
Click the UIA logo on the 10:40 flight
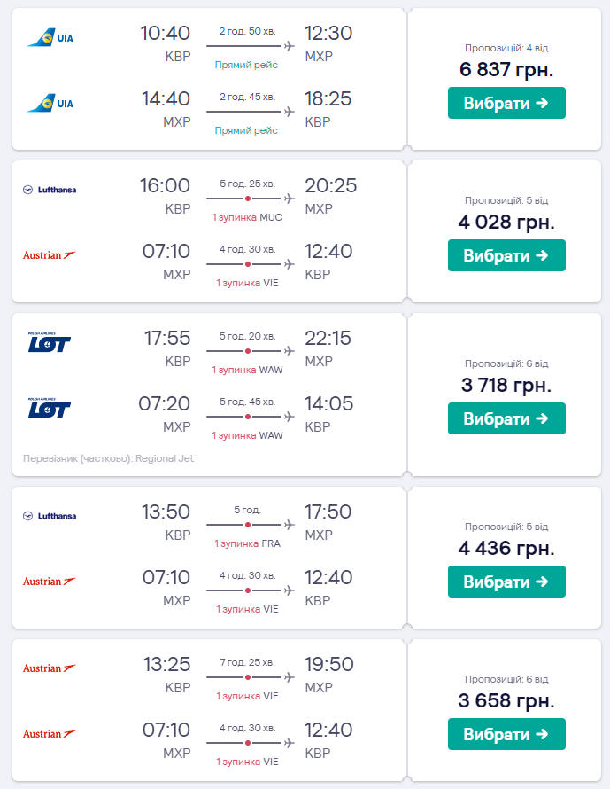click(50, 38)
